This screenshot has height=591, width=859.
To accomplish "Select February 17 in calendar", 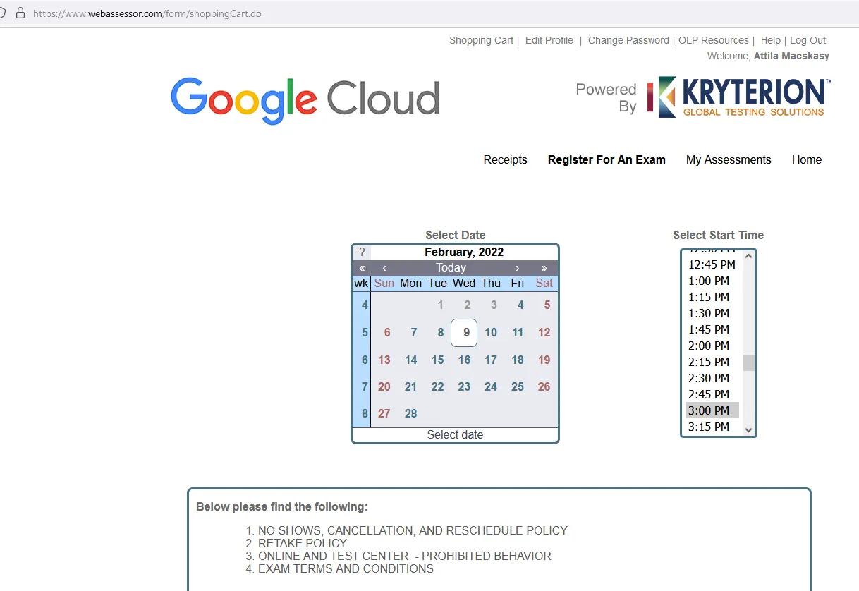I will tap(491, 360).
